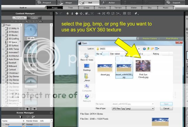
Task: Select the Billboard folder in Props tree
Action: [x=13, y=66]
